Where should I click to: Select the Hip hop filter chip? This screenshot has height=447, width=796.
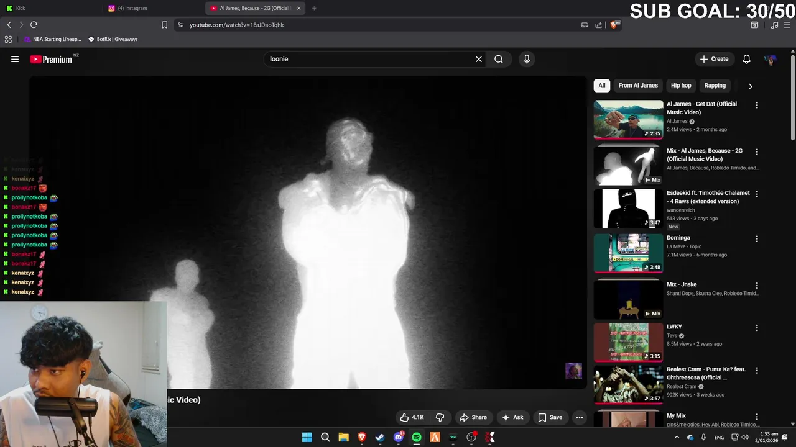pyautogui.click(x=681, y=86)
